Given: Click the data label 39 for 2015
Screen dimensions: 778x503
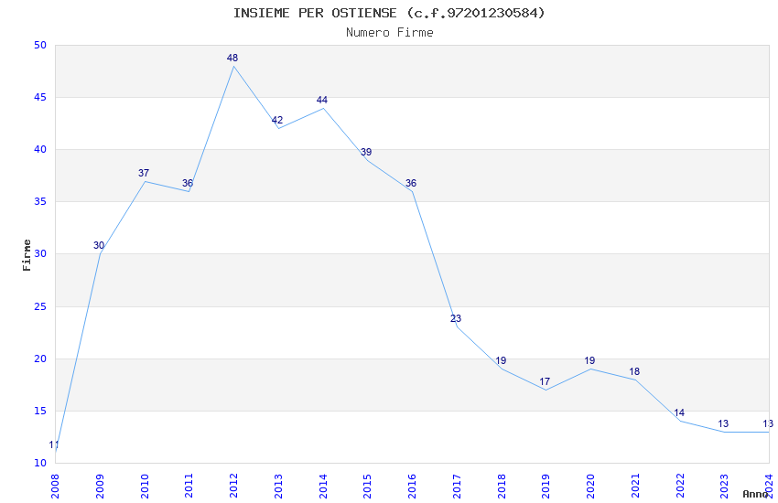Looking at the screenshot, I should point(366,152).
